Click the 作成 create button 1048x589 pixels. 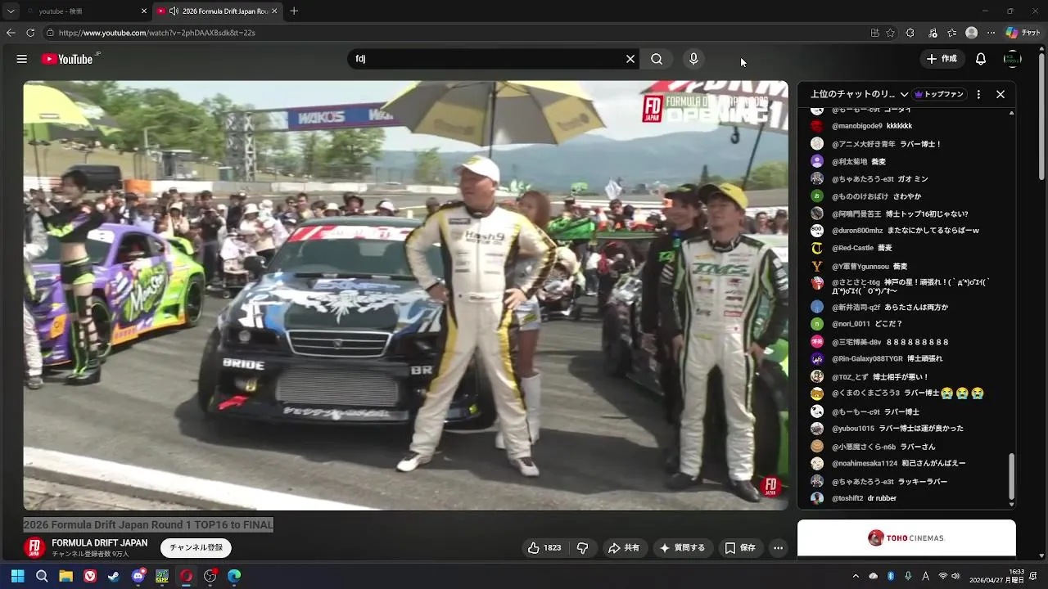942,59
